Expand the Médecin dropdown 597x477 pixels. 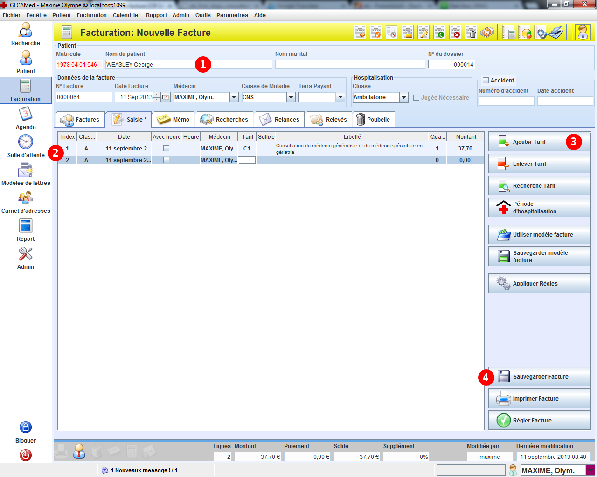pyautogui.click(x=234, y=97)
